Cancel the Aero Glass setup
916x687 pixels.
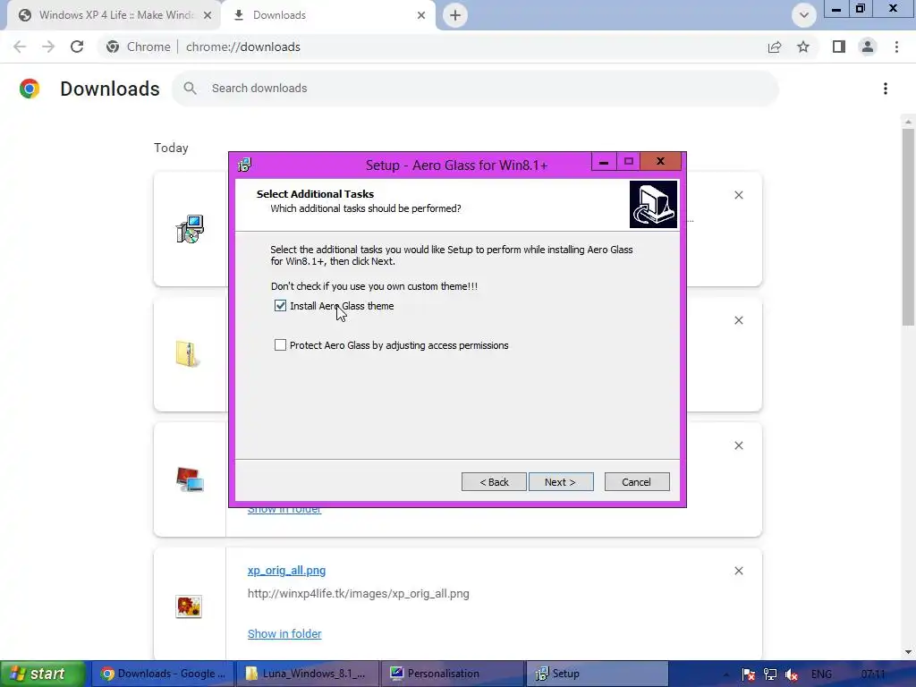(636, 482)
